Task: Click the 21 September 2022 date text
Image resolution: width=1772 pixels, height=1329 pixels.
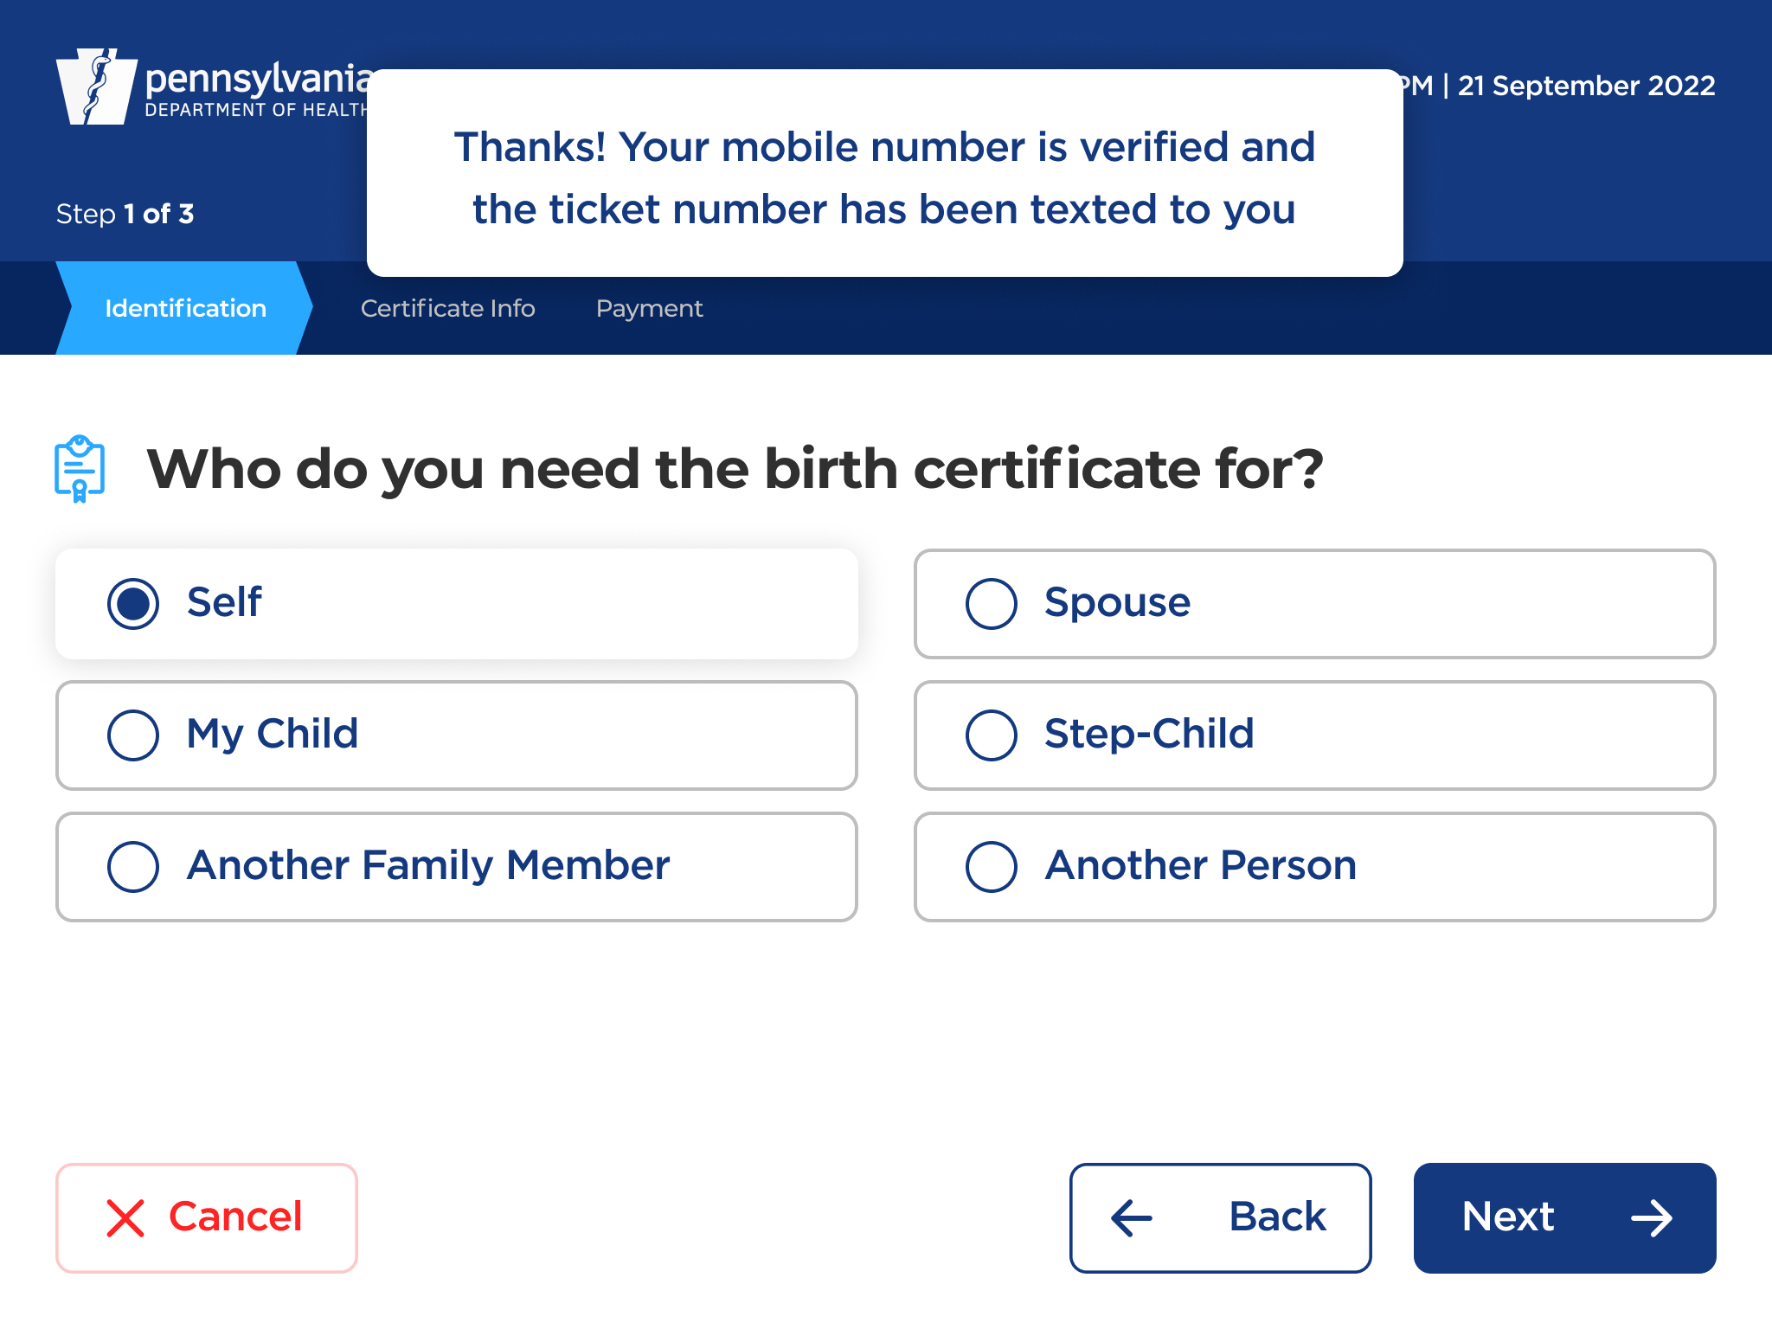Action: (x=1586, y=86)
